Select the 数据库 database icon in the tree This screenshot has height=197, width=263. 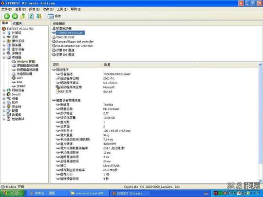click(x=9, y=115)
